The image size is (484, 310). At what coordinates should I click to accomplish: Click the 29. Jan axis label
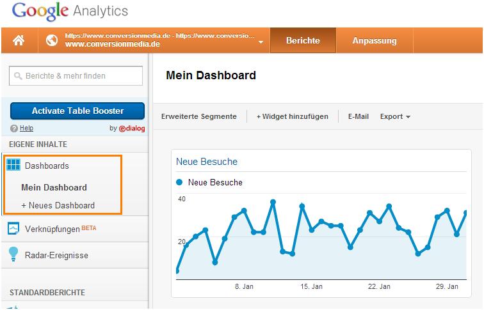pyautogui.click(x=447, y=286)
